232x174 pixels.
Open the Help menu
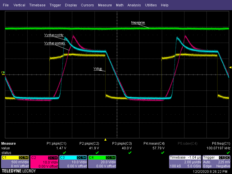(164, 5)
